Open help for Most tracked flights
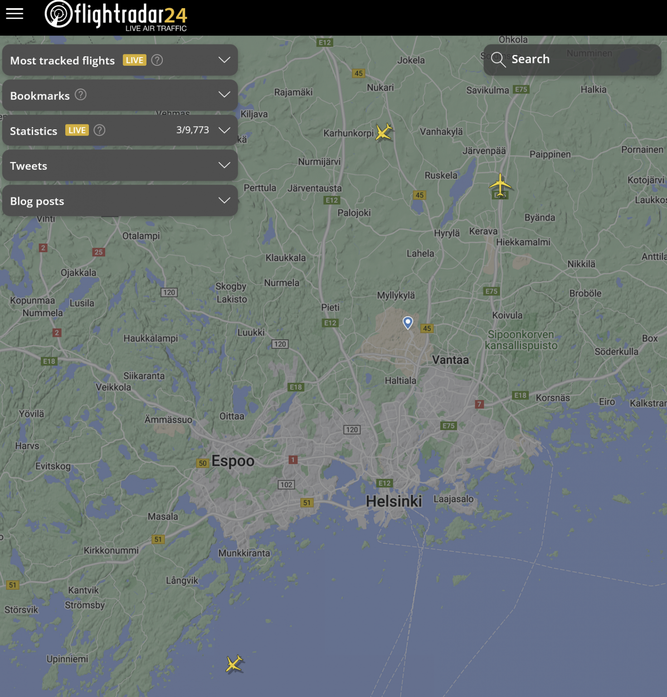This screenshot has height=697, width=667. click(x=157, y=60)
